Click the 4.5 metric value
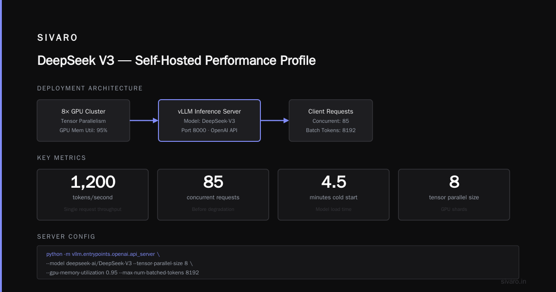Viewport: 556px width, 292px height. click(334, 182)
